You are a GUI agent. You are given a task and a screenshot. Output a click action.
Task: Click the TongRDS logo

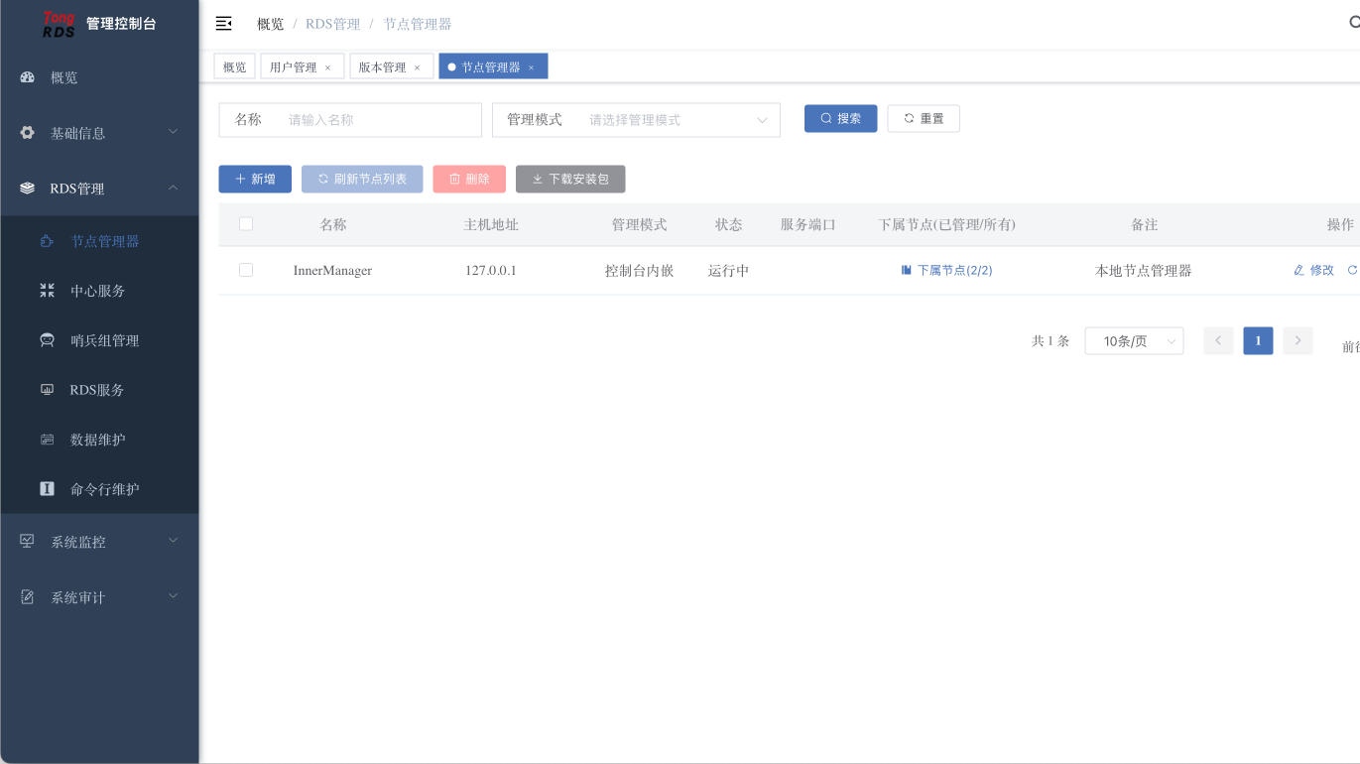click(x=60, y=24)
